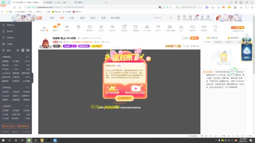Click the browser reload button
The height and width of the screenshot is (143, 255).
[14, 7]
